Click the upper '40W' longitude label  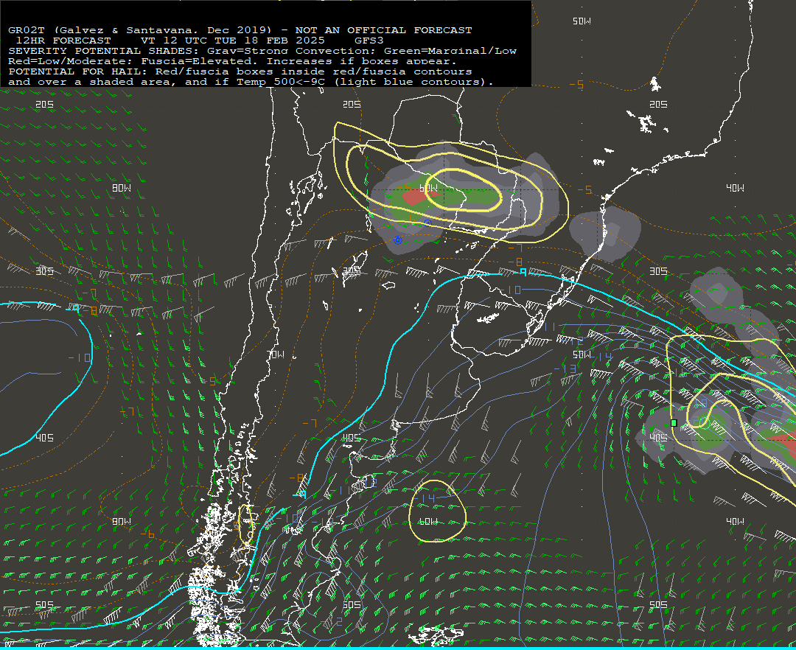(x=735, y=188)
